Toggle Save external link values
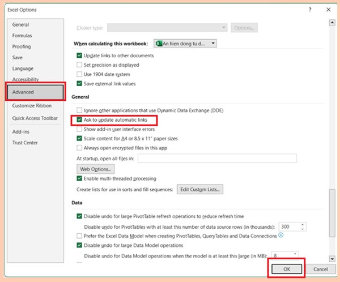 [79, 83]
